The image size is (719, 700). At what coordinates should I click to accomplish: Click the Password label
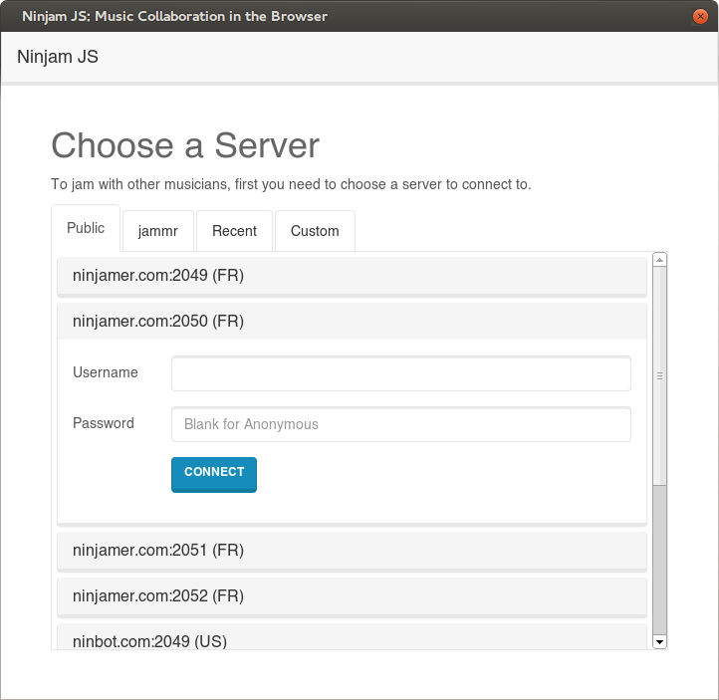pos(104,423)
